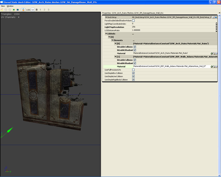This screenshot has height=177, width=221.
Task: Open the View menu
Action: point(3,6)
